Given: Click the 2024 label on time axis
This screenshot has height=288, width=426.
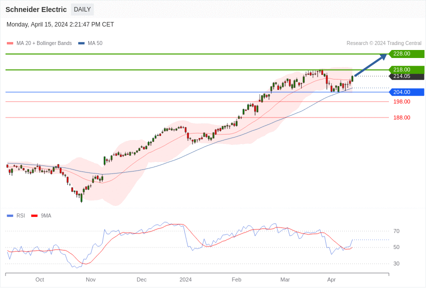Looking at the screenshot, I should point(185,279).
